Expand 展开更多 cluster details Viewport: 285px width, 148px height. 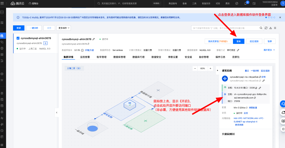tap(269, 50)
